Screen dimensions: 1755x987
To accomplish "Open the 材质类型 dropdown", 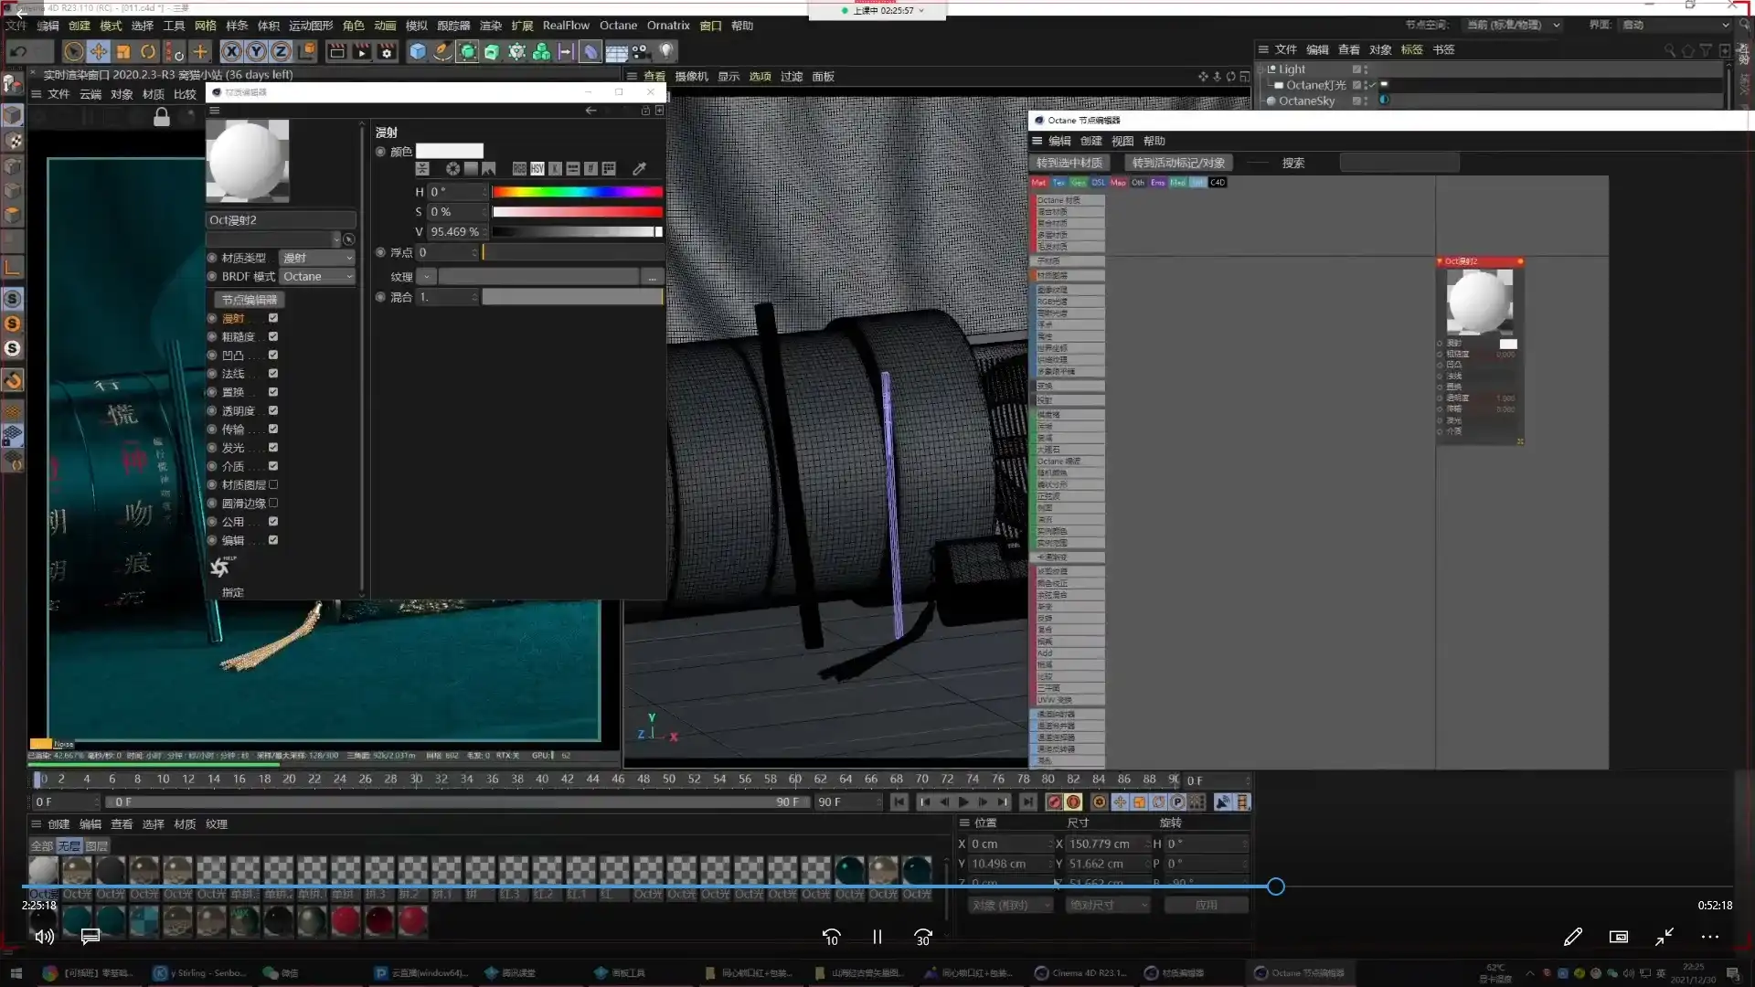I will coord(316,258).
